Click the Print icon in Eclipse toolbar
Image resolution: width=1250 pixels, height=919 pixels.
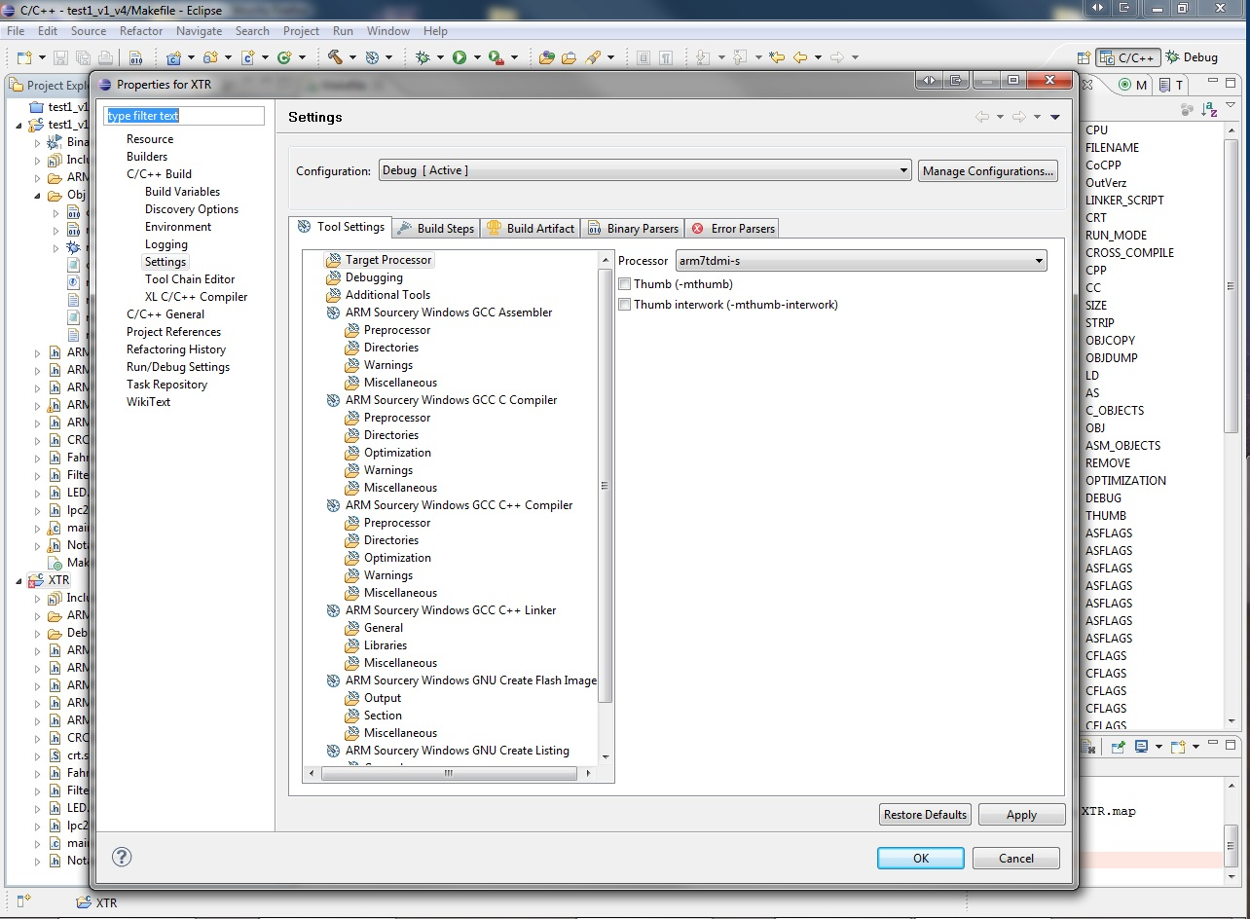[104, 57]
